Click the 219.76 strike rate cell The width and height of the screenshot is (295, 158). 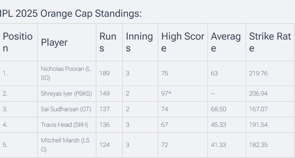tap(258, 73)
